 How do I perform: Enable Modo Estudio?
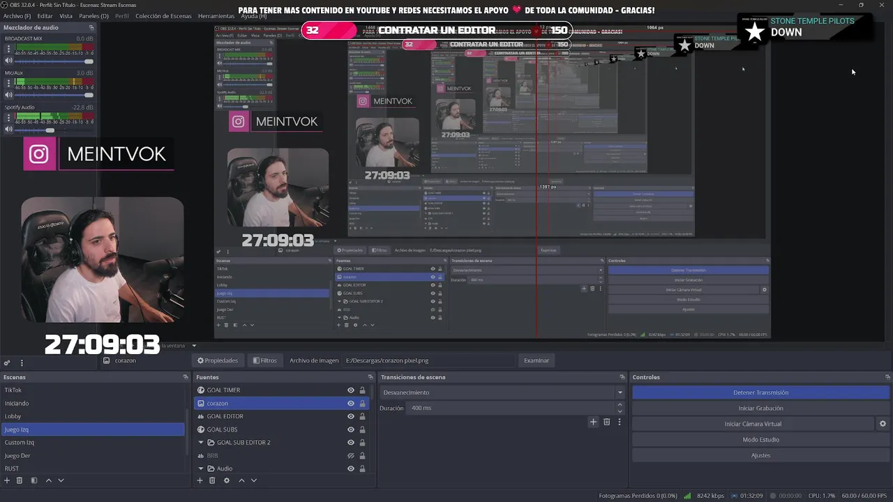pos(760,440)
